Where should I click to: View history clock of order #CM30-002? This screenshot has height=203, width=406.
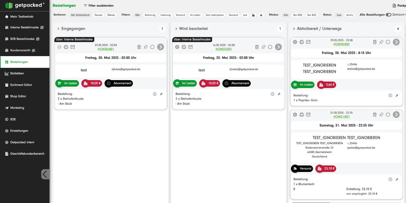[390, 96]
